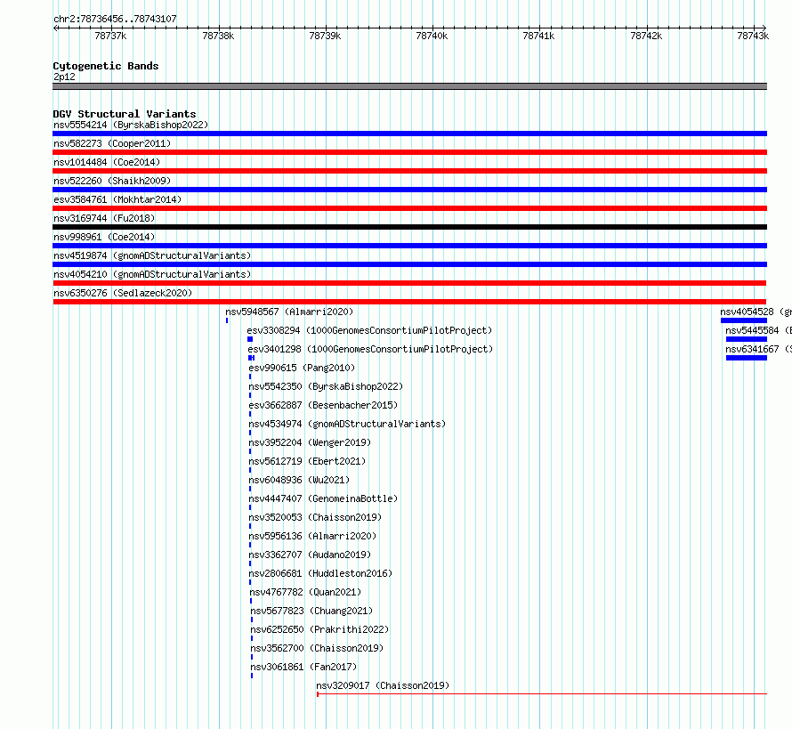Select nsv6252650 (Prakrithi2022) label
This screenshot has width=792, height=729.
[319, 629]
